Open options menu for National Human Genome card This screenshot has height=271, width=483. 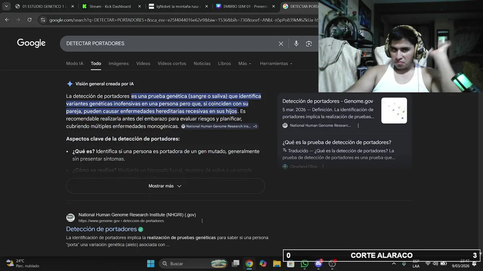pos(358,126)
